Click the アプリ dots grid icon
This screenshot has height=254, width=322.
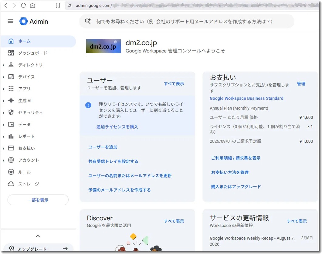tap(11, 89)
